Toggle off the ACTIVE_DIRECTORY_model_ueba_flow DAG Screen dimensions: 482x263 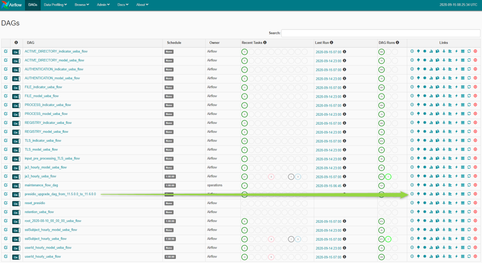coord(16,61)
